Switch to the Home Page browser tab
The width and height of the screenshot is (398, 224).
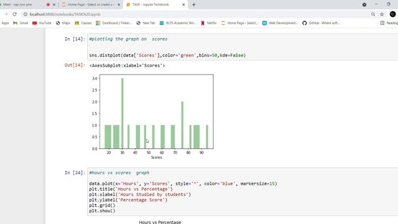pos(90,4)
